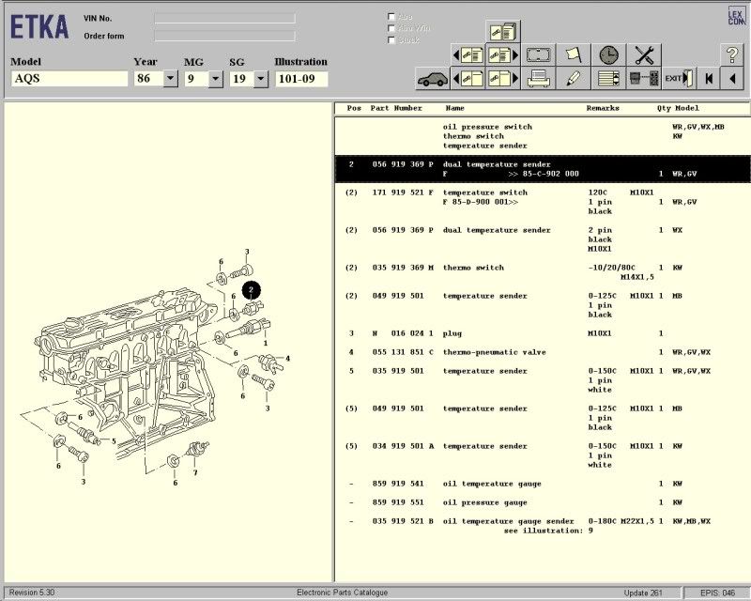Click the car model selection icon
The image size is (751, 601).
(433, 79)
